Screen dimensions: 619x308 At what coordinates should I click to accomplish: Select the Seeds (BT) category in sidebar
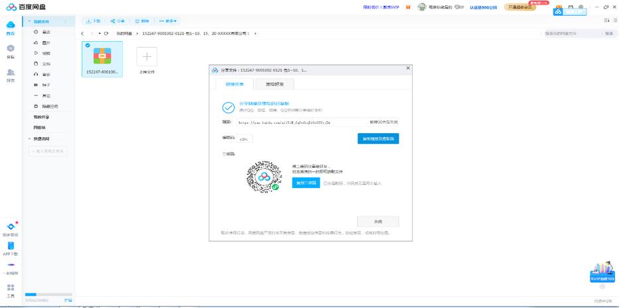click(x=42, y=85)
